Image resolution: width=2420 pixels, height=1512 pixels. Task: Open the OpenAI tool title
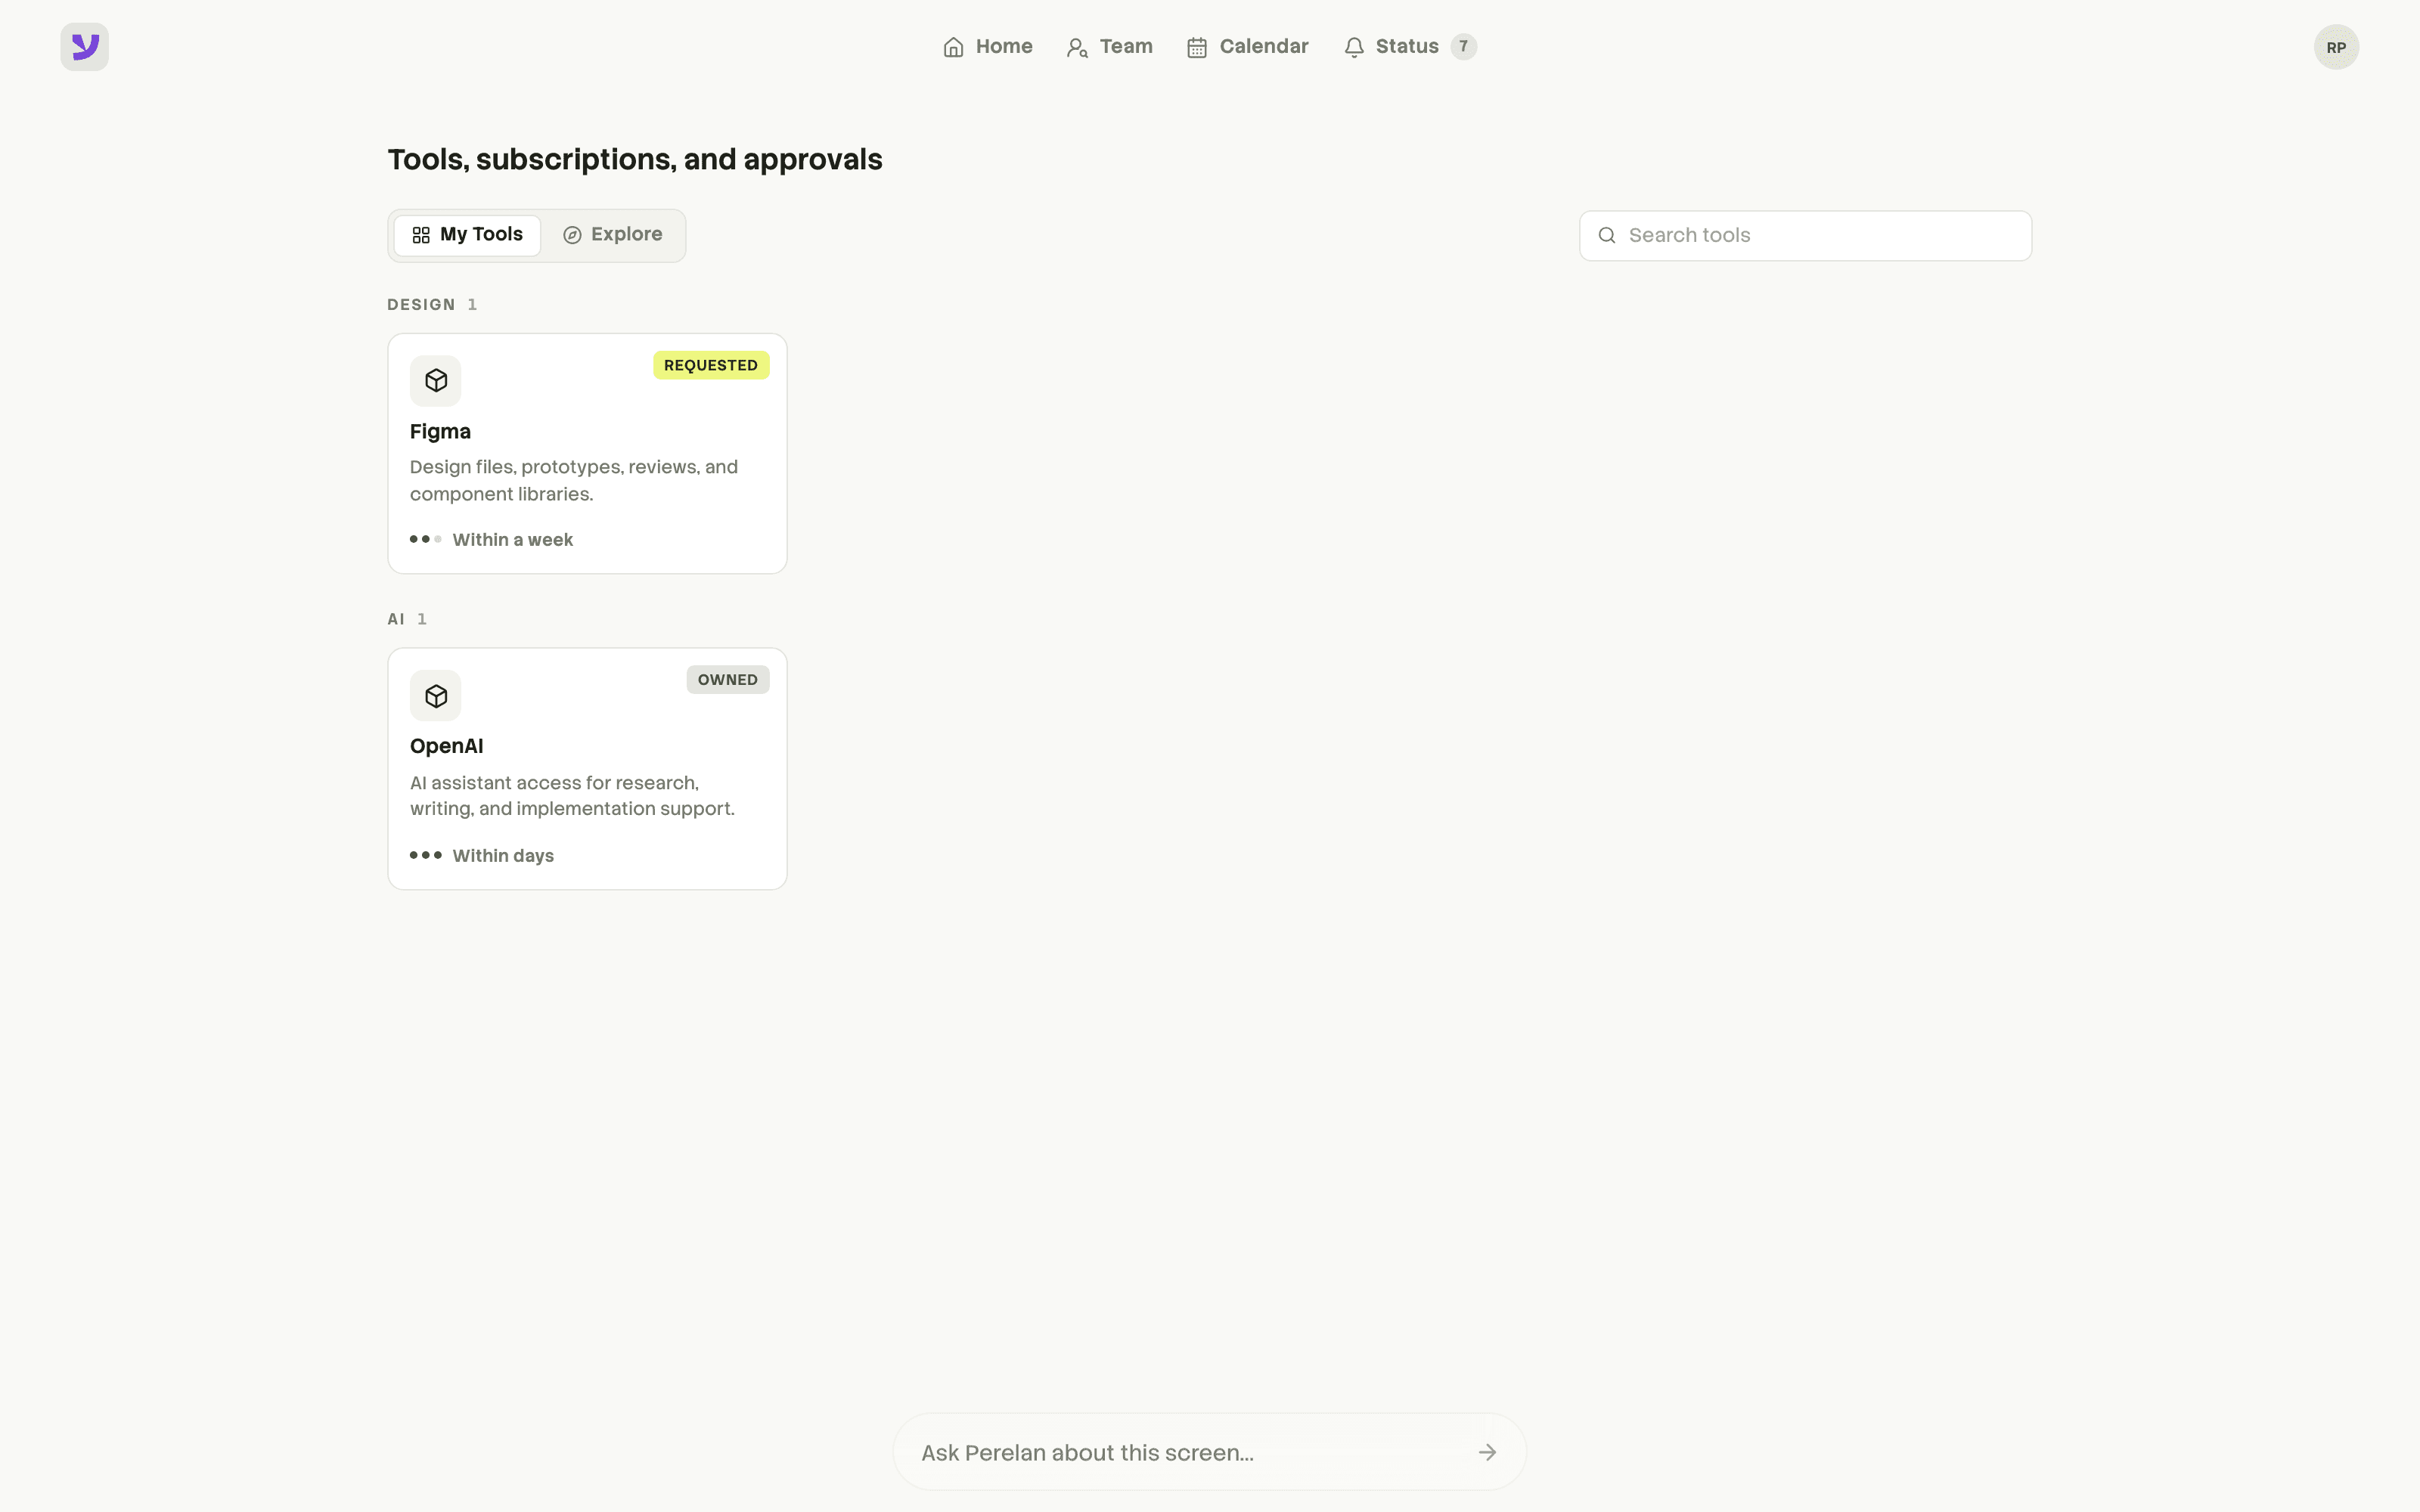click(447, 747)
